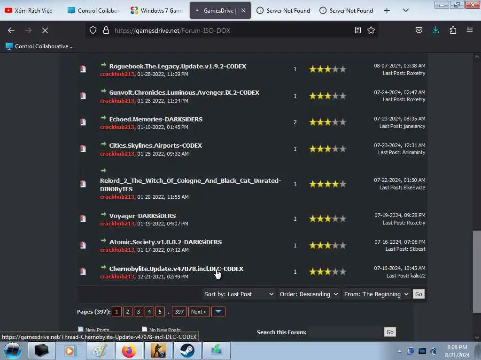This screenshot has height=360, width=481.
Task: Toggle reader view icon in address bar
Action: (357, 30)
